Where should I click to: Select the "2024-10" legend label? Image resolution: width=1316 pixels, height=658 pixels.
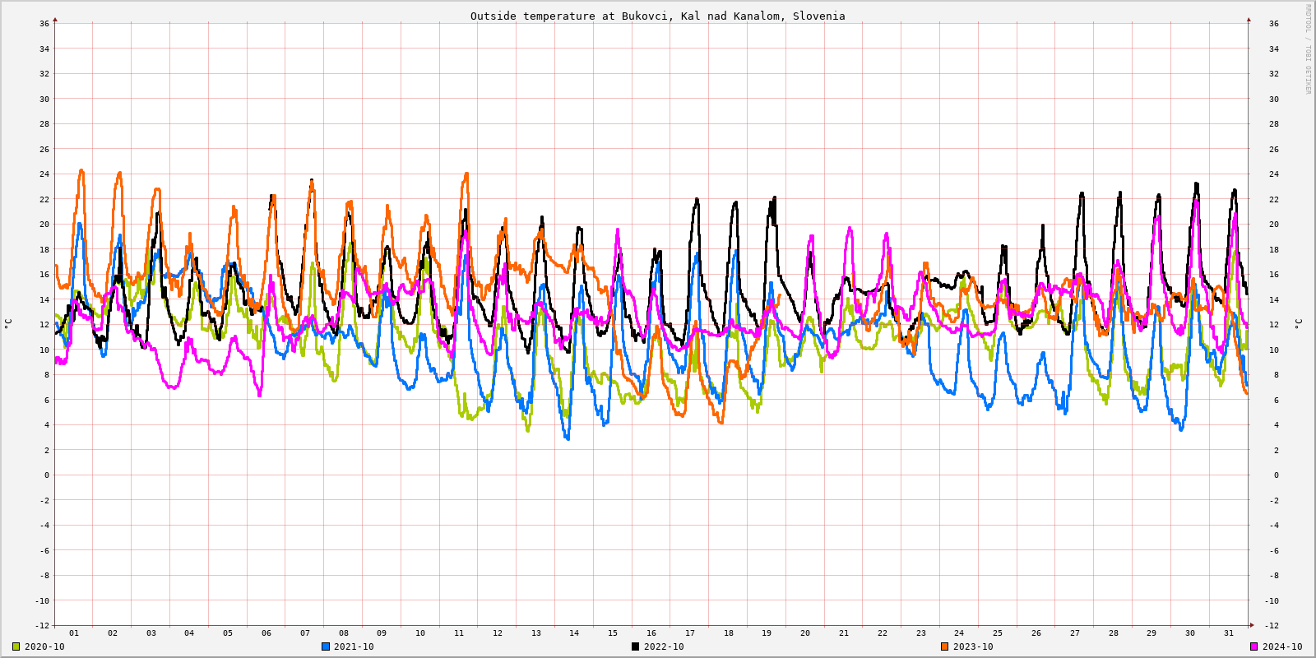tap(1282, 646)
